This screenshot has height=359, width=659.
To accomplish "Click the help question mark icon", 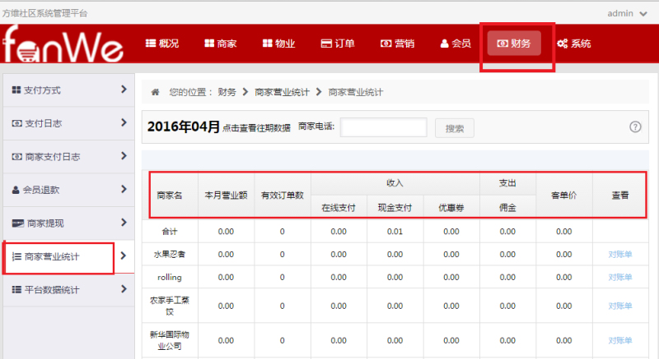I will point(635,127).
